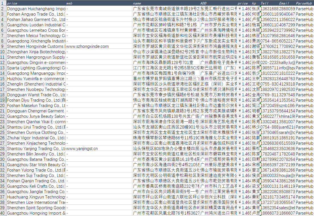Select the 'kp' column header cell
314x216 pixels.
coord(256,3)
